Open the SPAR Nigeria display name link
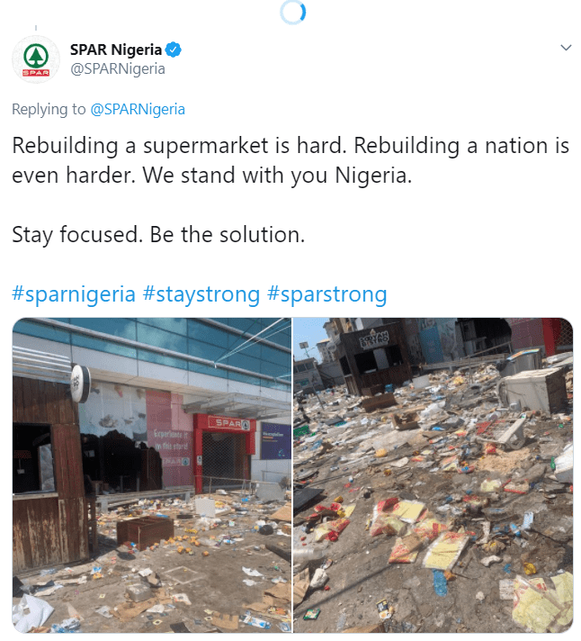 (x=115, y=50)
